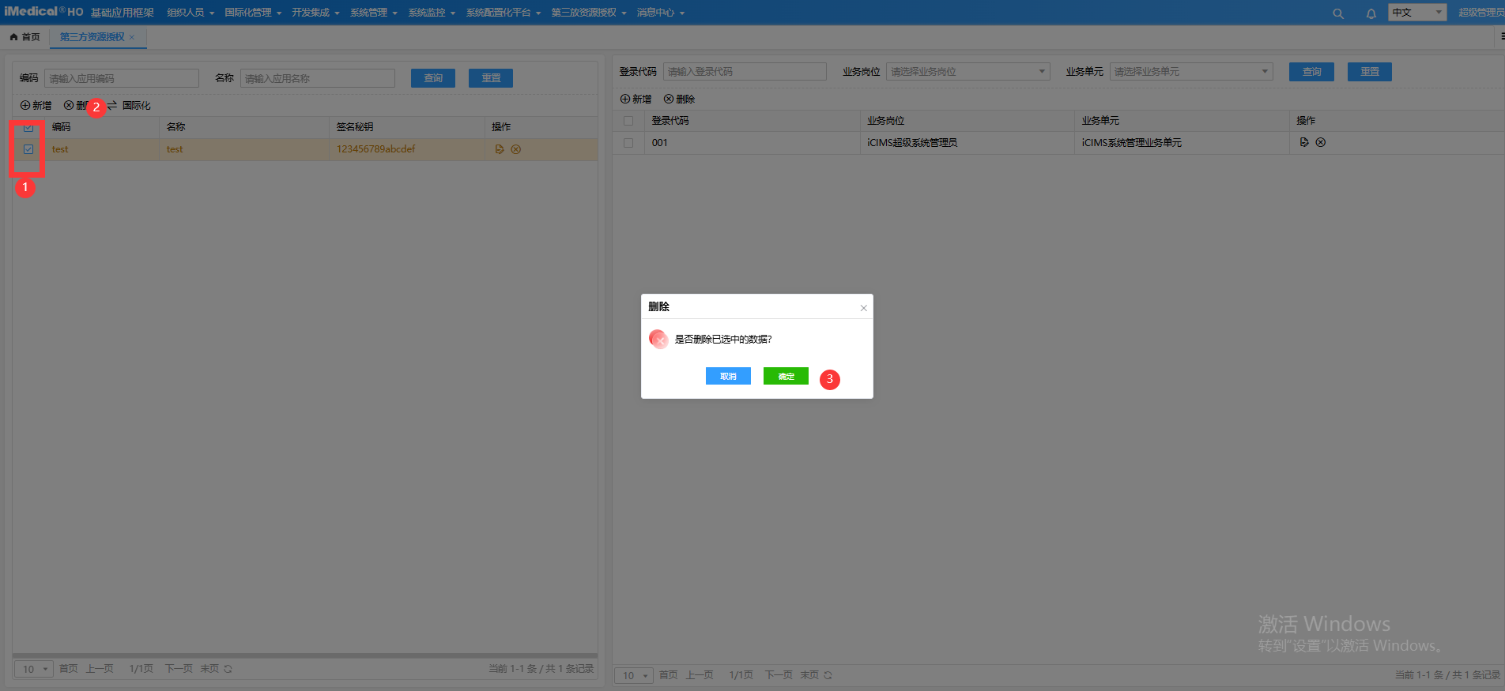1505x691 pixels.
Task: Open the left table page size selector
Action: click(x=34, y=669)
